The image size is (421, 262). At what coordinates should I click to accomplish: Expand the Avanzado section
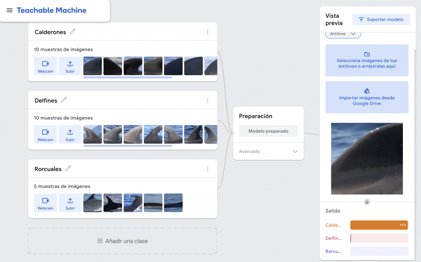[x=268, y=151]
